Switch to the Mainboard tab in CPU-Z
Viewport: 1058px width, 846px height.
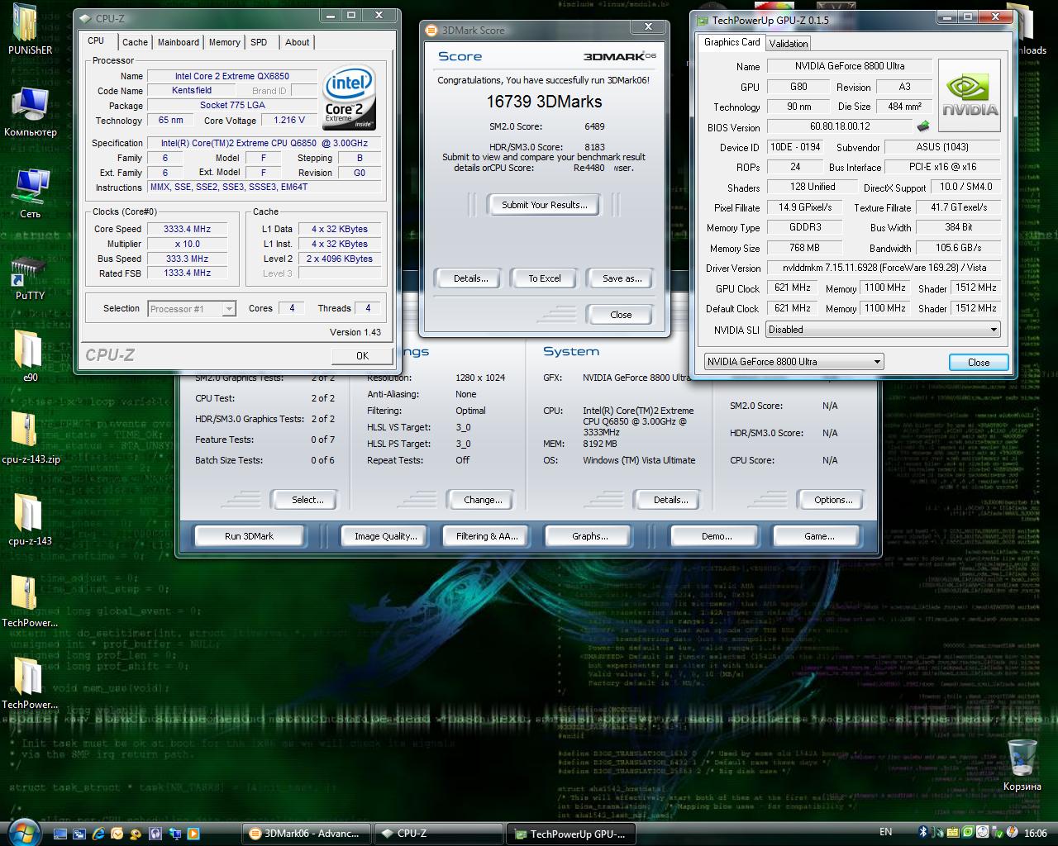pyautogui.click(x=179, y=42)
